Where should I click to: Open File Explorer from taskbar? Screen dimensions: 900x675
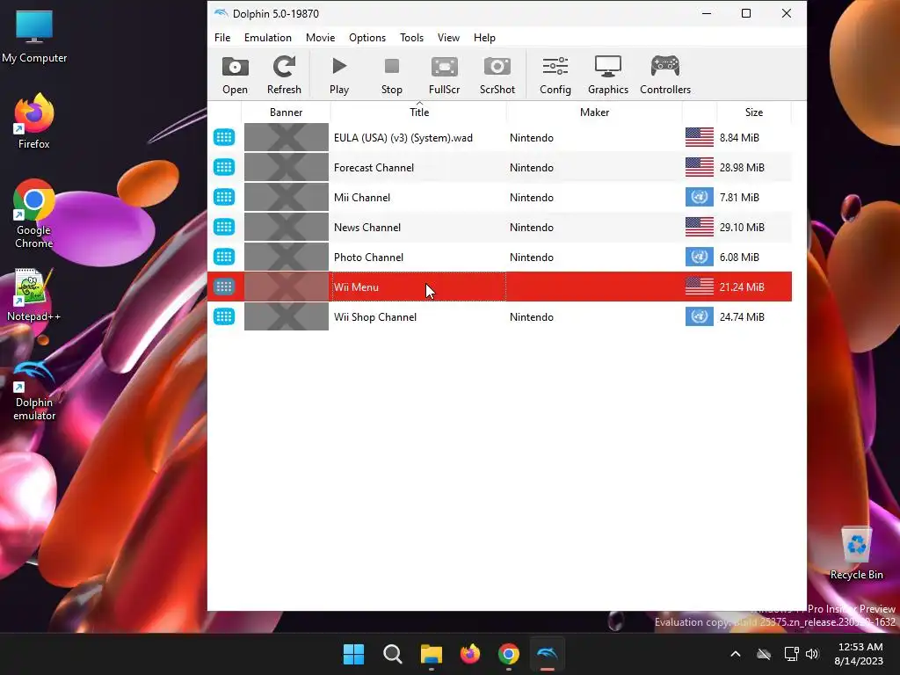431,654
